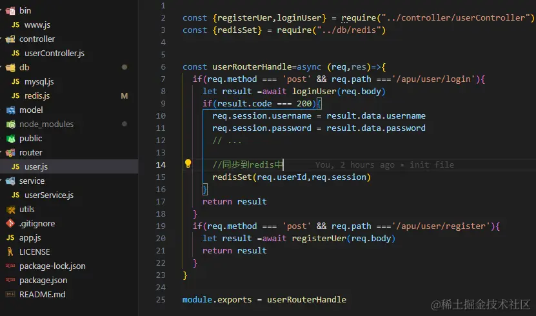536x316 pixels.
Task: Click the status dot beside node_modules
Action: click(x=124, y=124)
